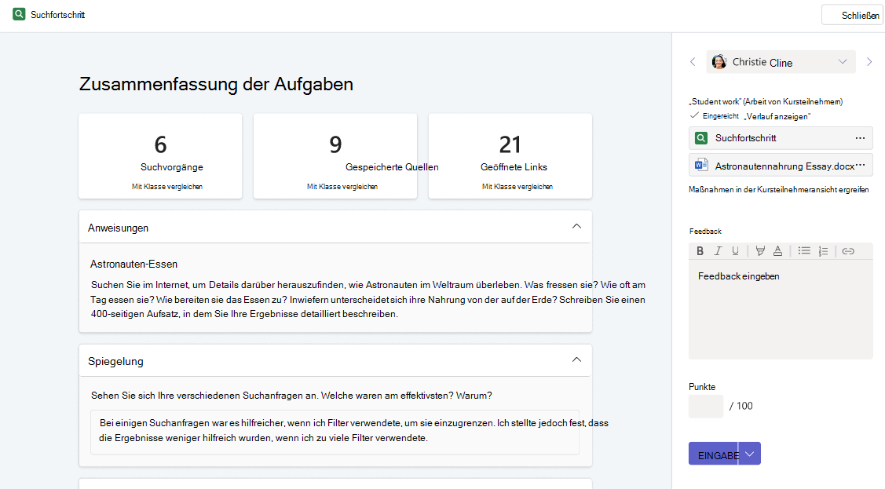Viewport: 885px width, 489px height.
Task: Toggle italic formatting in Feedback toolbar
Action: (x=718, y=251)
